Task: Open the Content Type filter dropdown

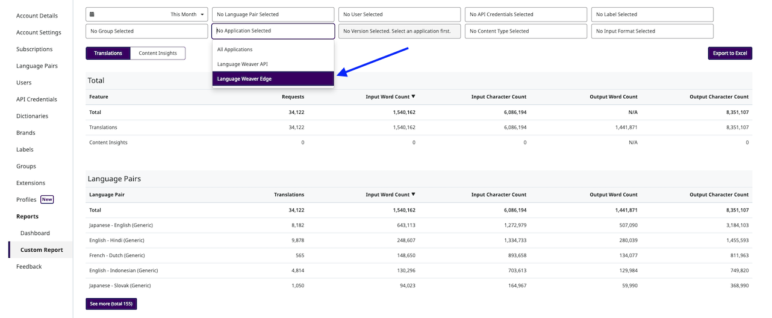Action: tap(526, 31)
